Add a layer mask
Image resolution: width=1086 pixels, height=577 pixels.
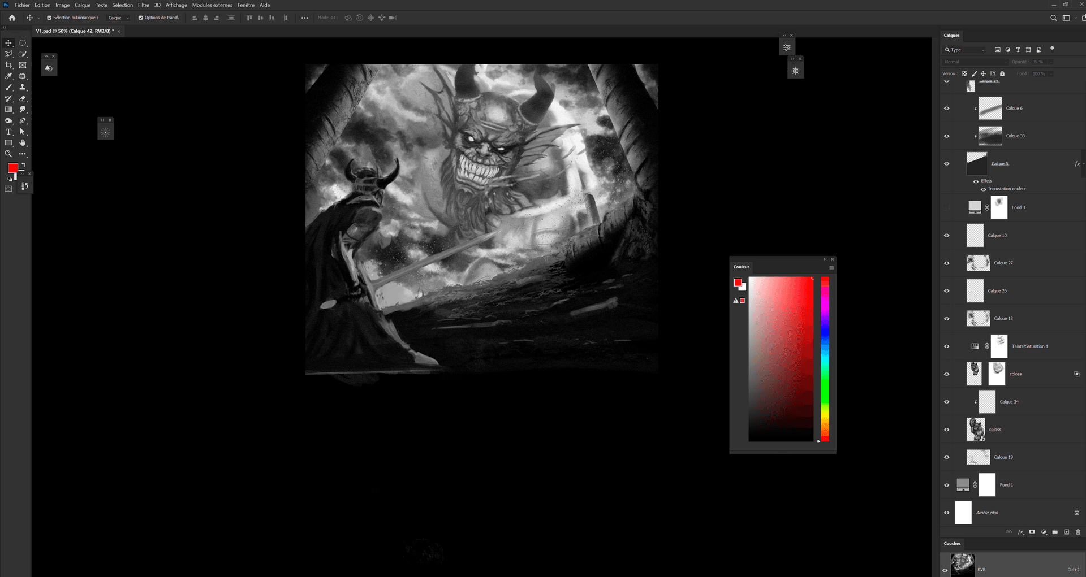[x=1032, y=532]
